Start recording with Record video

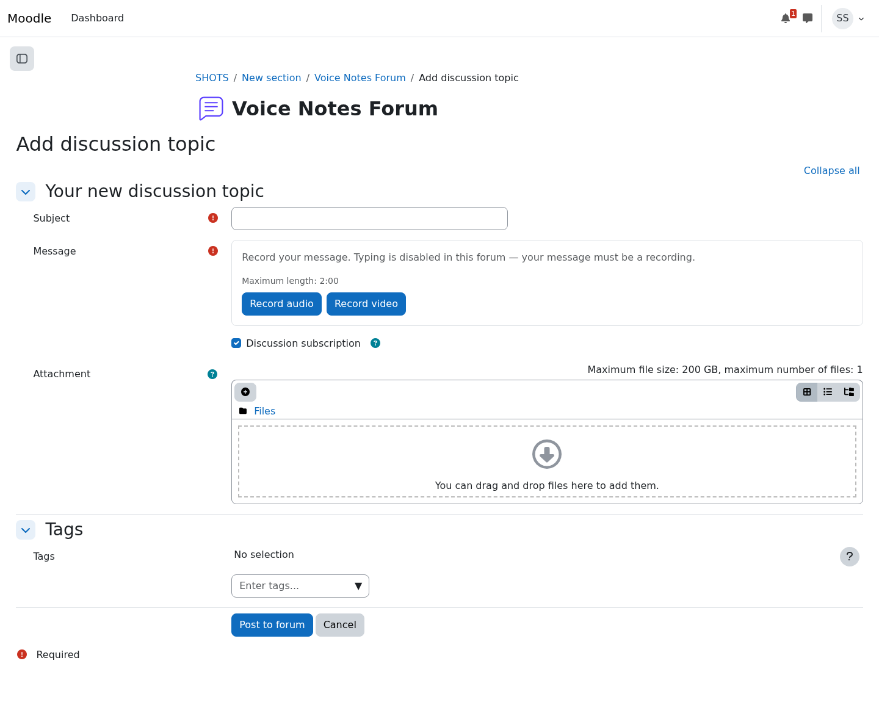(366, 304)
